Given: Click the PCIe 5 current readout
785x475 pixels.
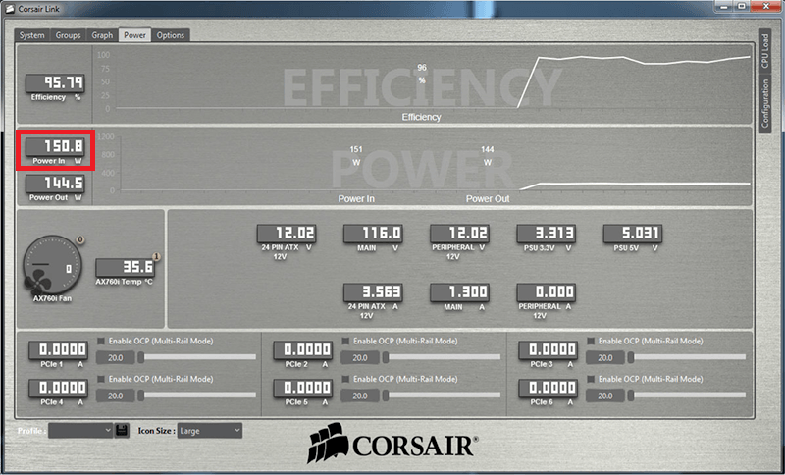Looking at the screenshot, I should pos(302,388).
